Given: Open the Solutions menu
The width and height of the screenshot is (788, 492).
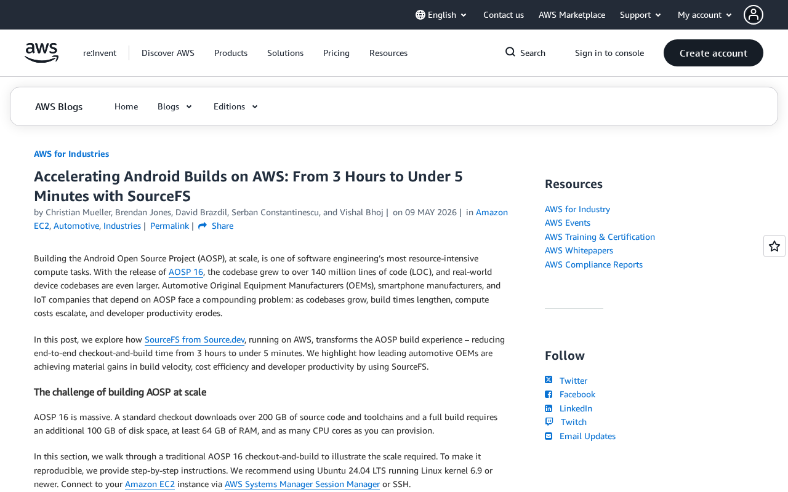Looking at the screenshot, I should 285,53.
